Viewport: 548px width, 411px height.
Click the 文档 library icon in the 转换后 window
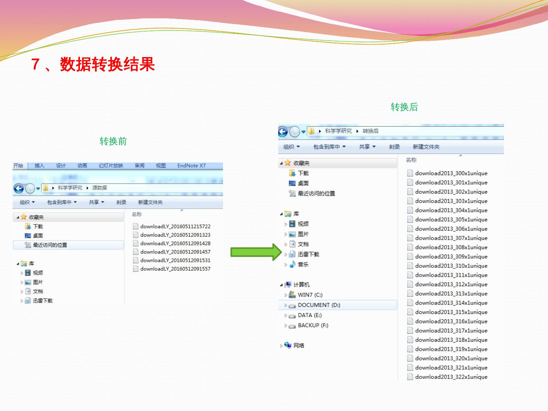(292, 244)
